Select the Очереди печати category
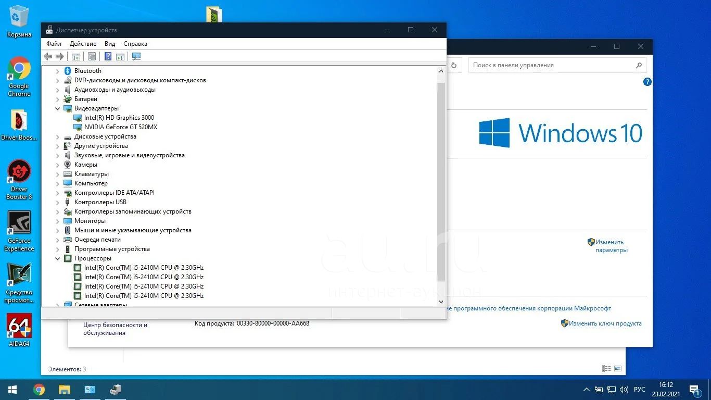711x400 pixels. click(97, 240)
